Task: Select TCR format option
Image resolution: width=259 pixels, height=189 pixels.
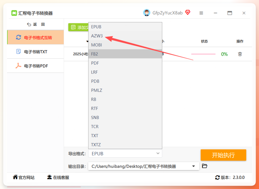Action: (x=125, y=126)
